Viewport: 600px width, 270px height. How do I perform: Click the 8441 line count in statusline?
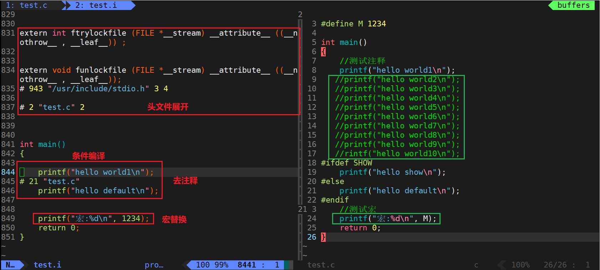[x=247, y=265]
